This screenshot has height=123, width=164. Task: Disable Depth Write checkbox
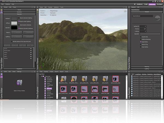tap(141, 42)
